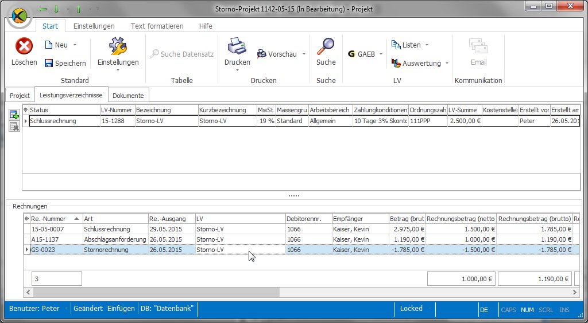Screen dimensions: 588x323
Task: Click the 111PPP Ordnungszahl cell
Action: [427, 121]
